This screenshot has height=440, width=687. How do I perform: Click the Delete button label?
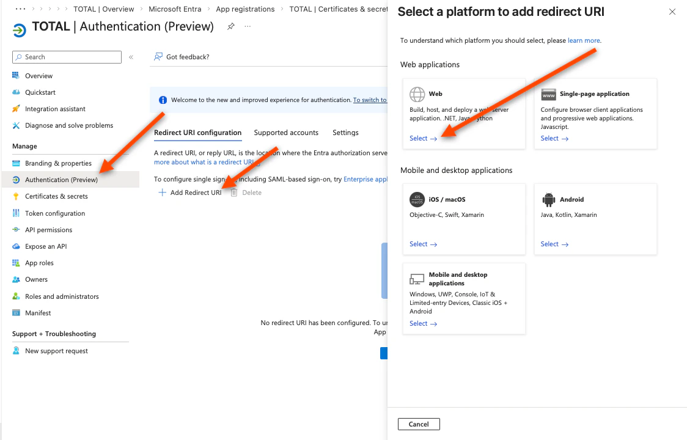pos(252,193)
